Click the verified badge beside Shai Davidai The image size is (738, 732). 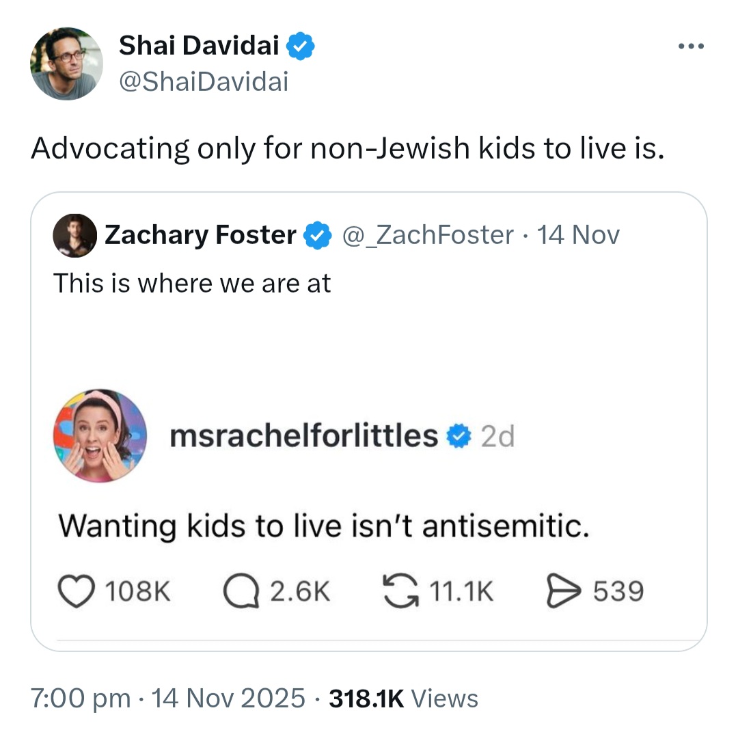300,46
